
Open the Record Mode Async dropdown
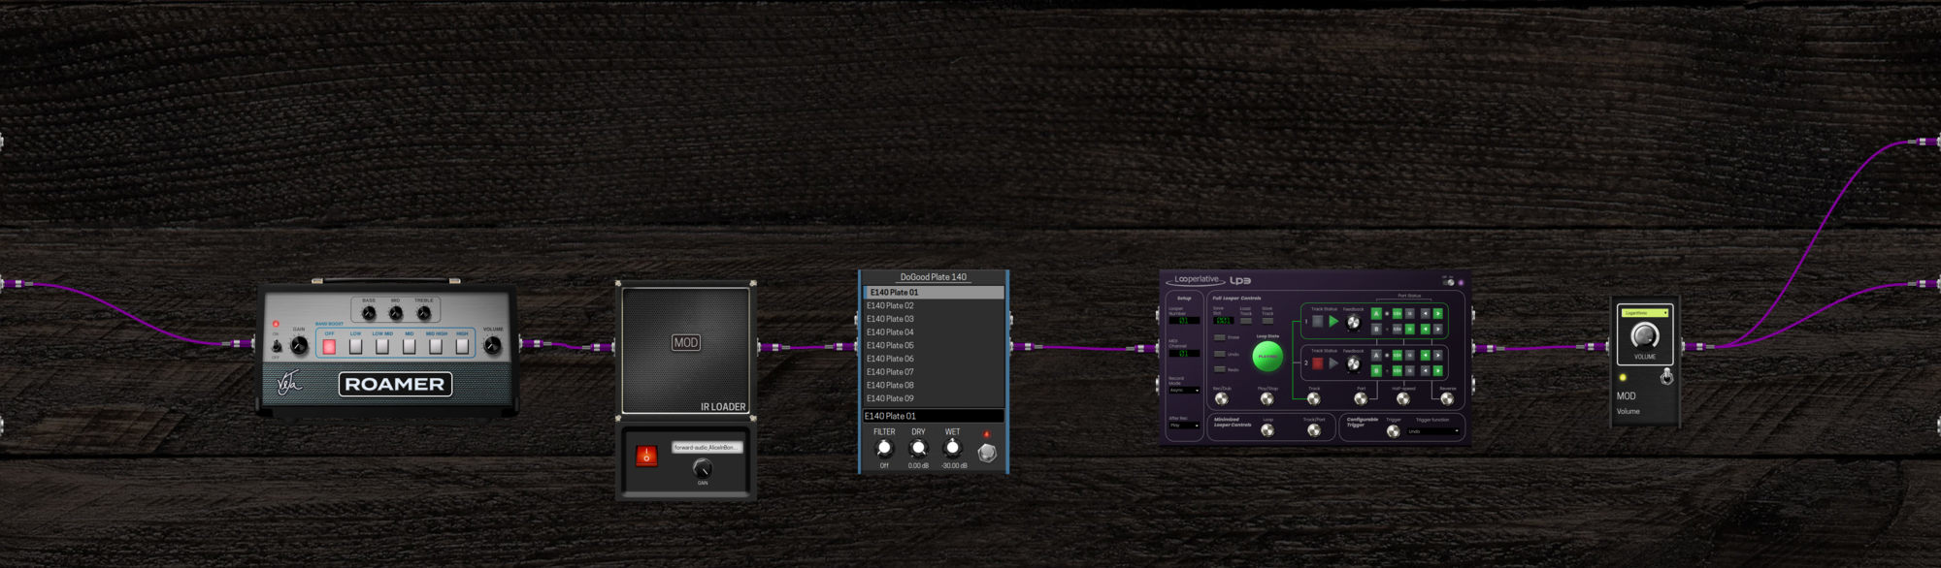(1184, 391)
